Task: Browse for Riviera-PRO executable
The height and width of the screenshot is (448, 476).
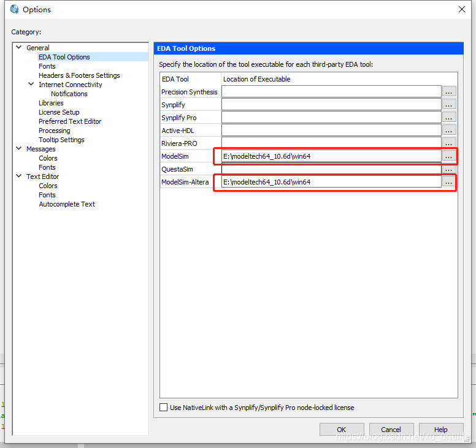Action: [x=448, y=143]
